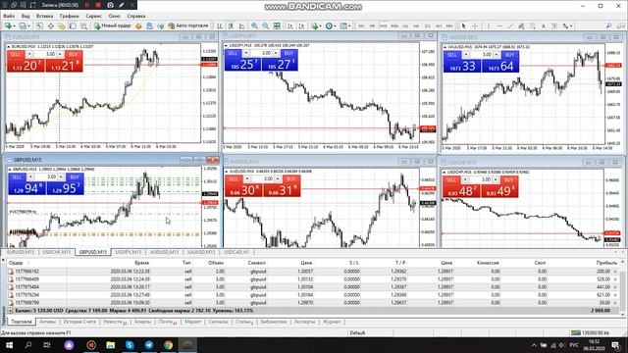Select the Trendline drawing tool

(510, 26)
